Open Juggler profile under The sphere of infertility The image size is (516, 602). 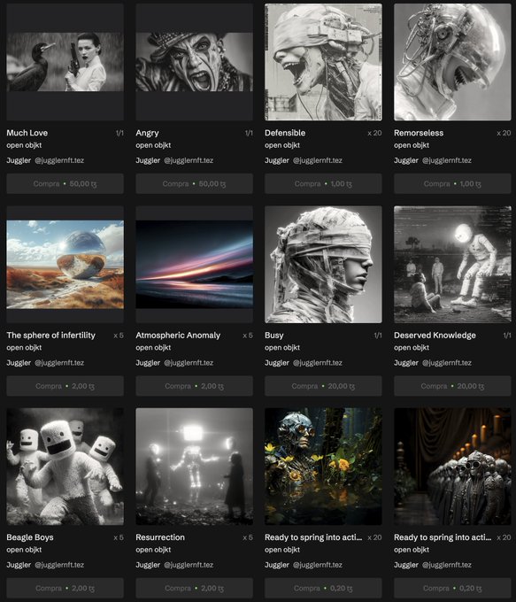pos(45,363)
